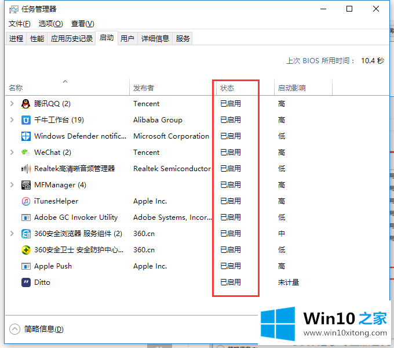Screen dimensions: 394x348
Task: Click the Microsoft Corporation publisher cell
Action: 171,136
